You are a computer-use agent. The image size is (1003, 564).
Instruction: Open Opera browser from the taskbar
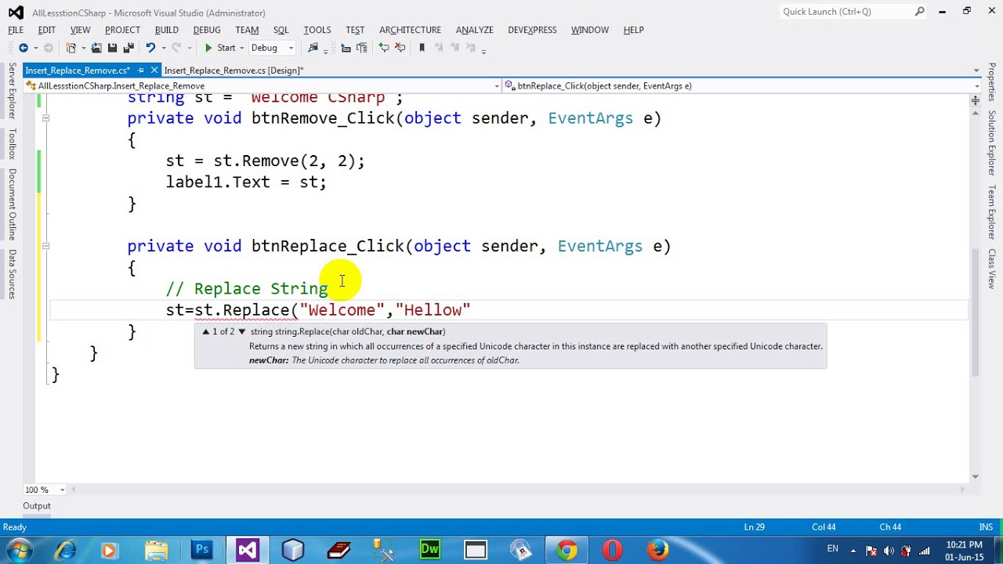coord(612,550)
